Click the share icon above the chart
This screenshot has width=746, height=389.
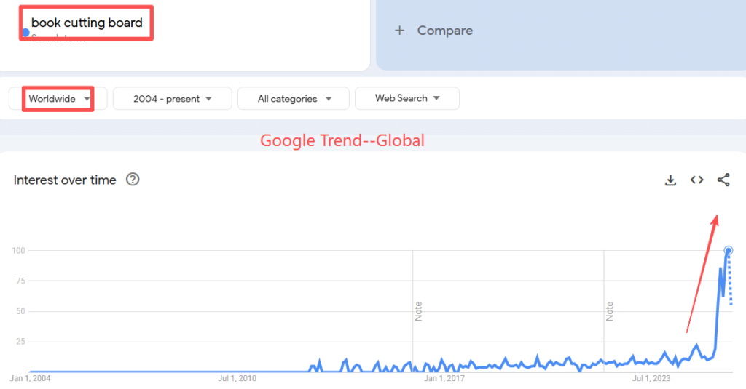(x=723, y=180)
